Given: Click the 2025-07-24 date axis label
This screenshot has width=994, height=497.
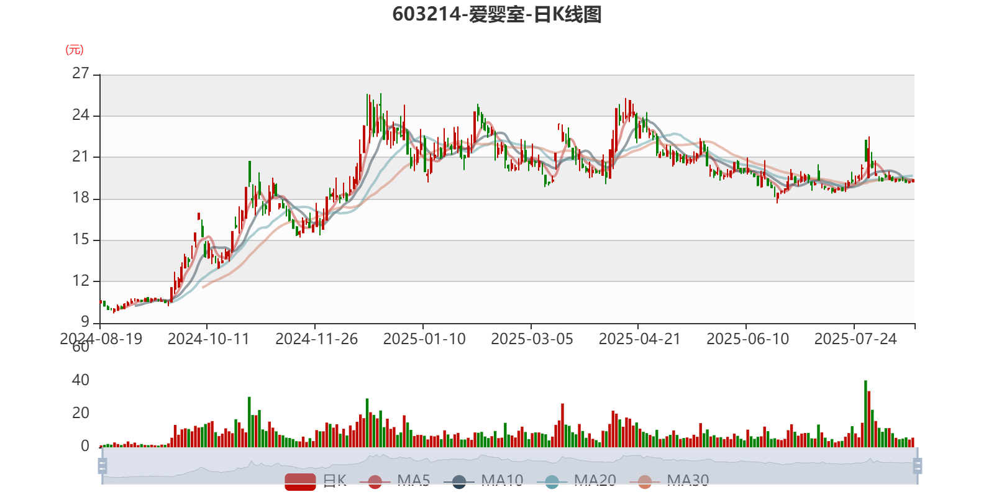Looking at the screenshot, I should click(x=855, y=339).
